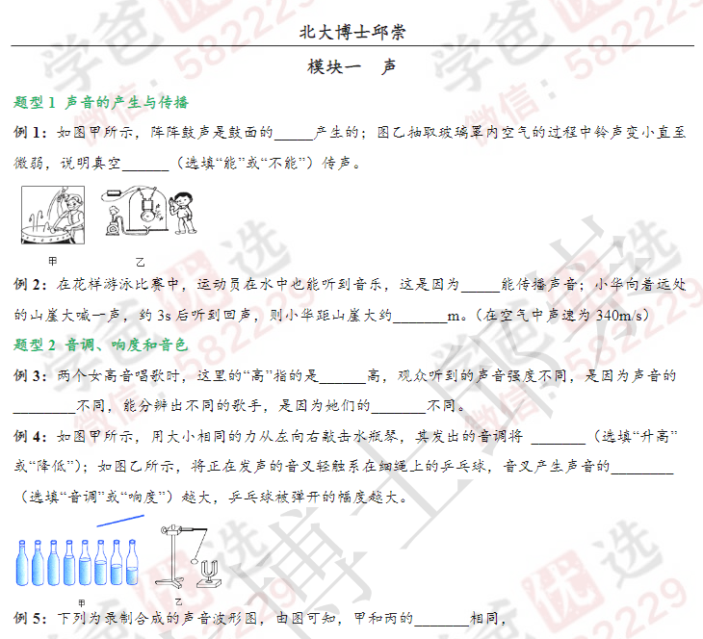
Task: Select the 例3 question label
Action: tap(30, 375)
